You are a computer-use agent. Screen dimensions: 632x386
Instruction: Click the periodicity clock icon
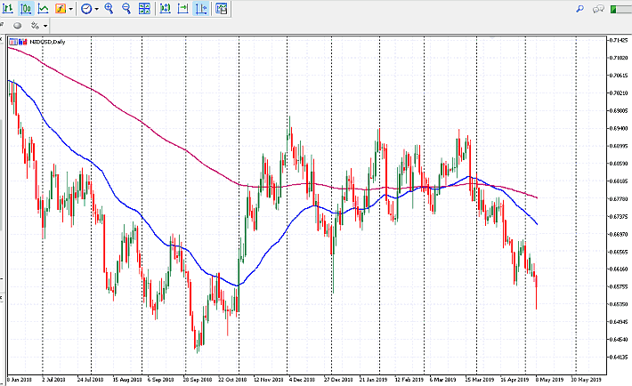pyautogui.click(x=86, y=9)
